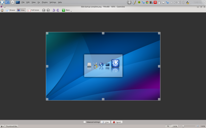The width and height of the screenshot is (206, 128).
Task: Click the top-left crop handle
Action: [x=47, y=33]
